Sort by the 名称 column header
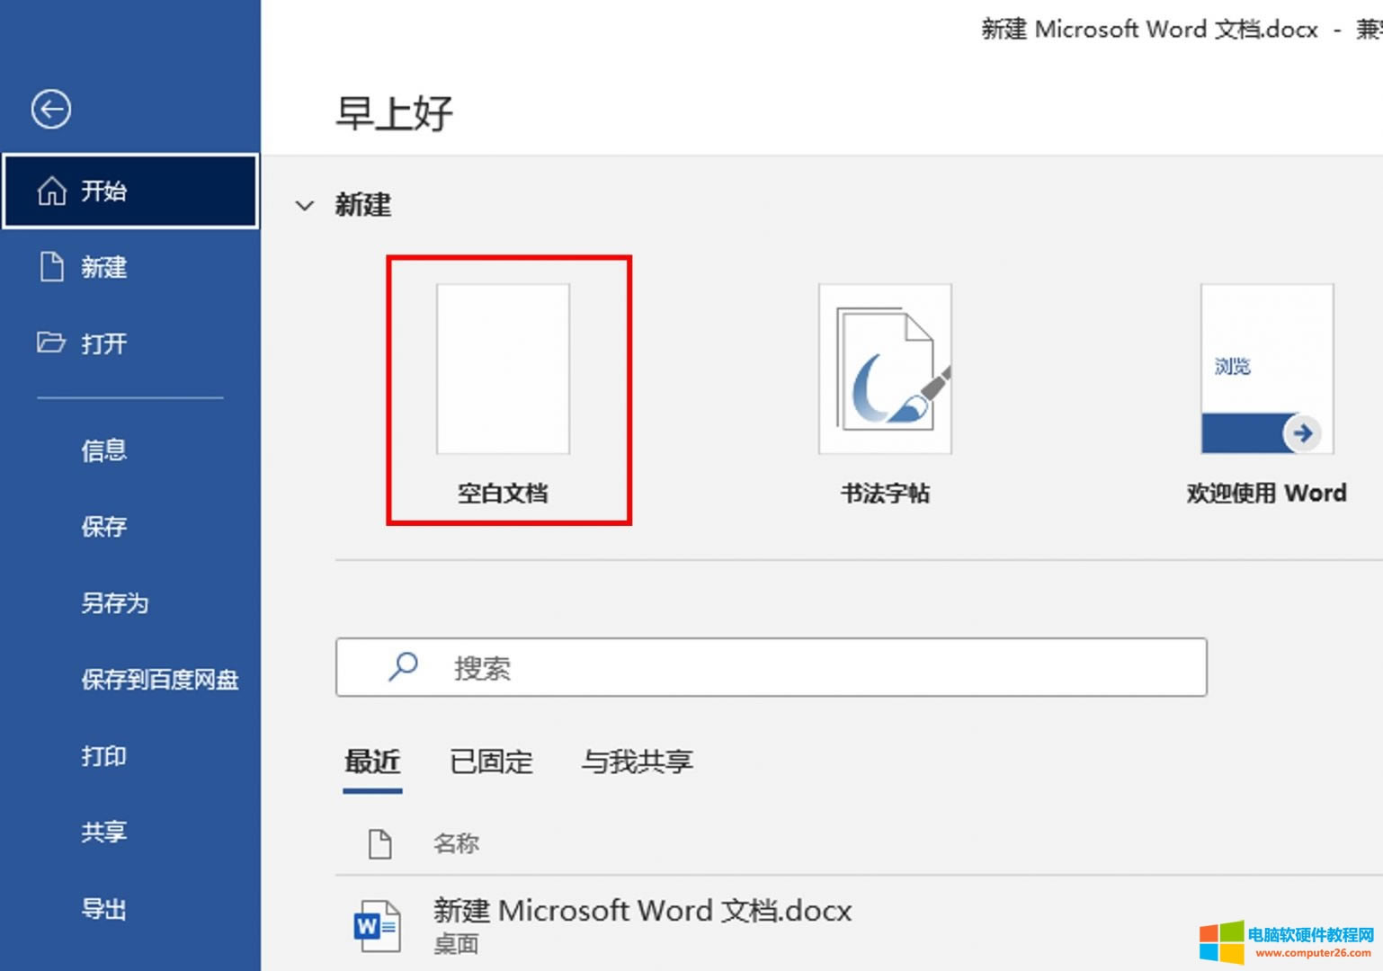 coord(457,843)
